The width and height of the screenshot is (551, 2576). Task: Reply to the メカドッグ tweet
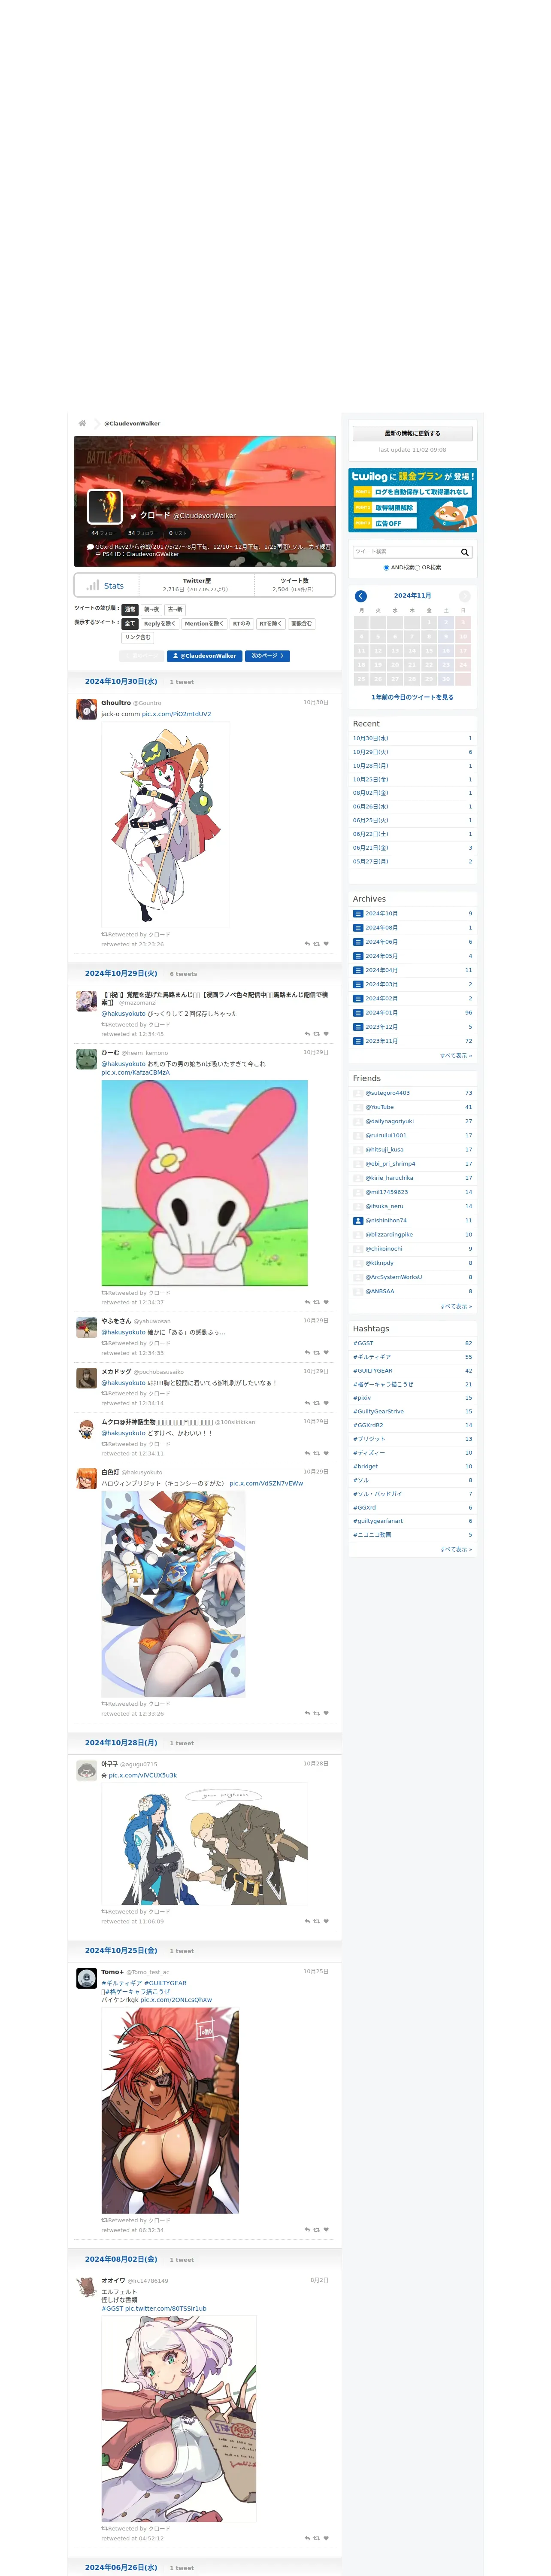click(307, 1403)
